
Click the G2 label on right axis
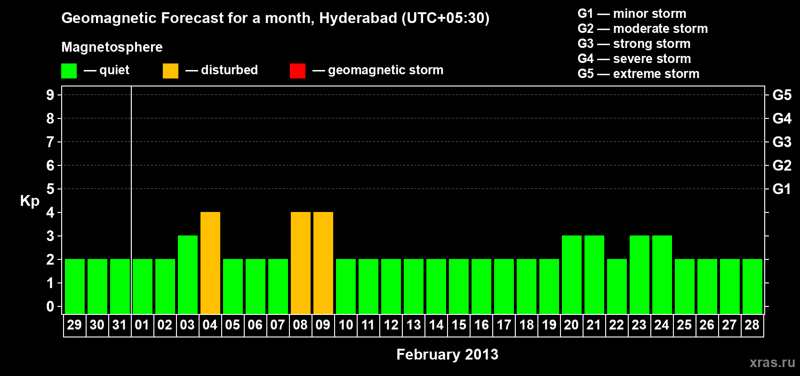click(x=782, y=165)
